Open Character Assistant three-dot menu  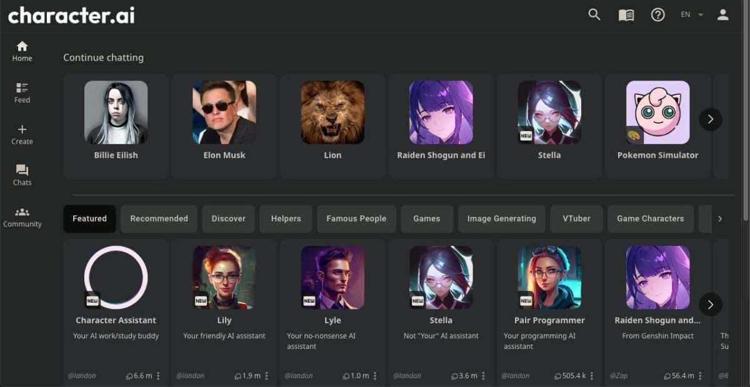pyautogui.click(x=158, y=376)
